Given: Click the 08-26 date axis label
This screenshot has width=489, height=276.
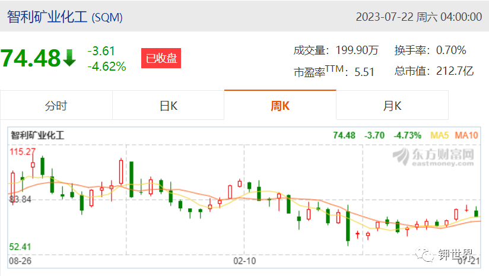Looking at the screenshot, I should click(20, 261).
